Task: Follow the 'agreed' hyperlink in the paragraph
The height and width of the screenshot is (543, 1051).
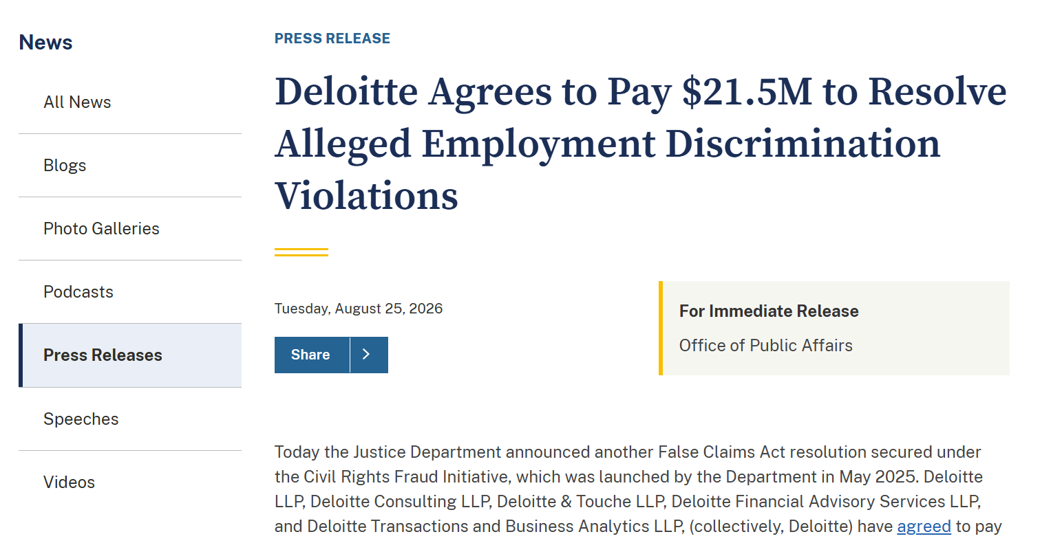Action: click(x=924, y=527)
